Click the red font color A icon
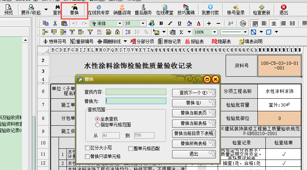307x170 pixels. [199, 23]
